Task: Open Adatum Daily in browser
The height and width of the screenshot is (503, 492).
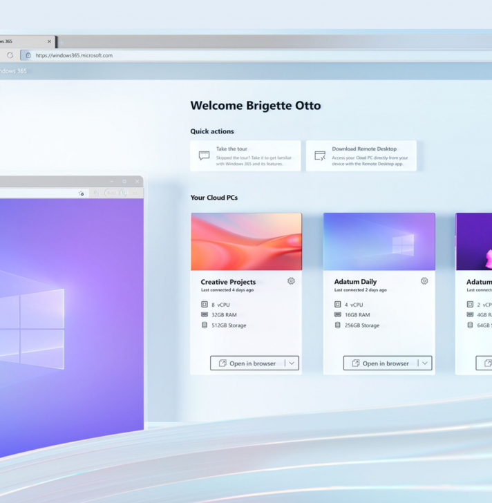Action: 380,363
